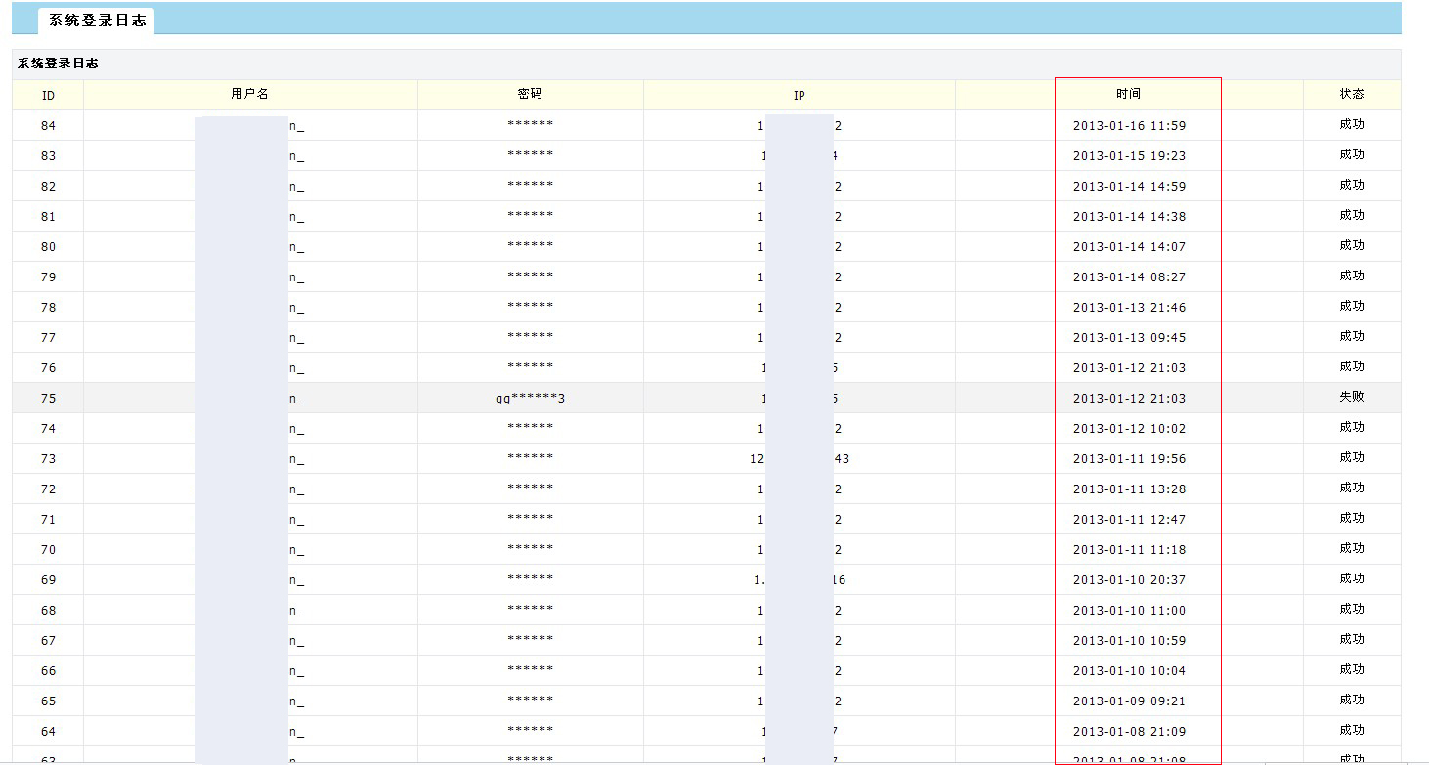This screenshot has width=1429, height=765.
Task: Click the 成功 status for ID 69
Action: (1351, 579)
